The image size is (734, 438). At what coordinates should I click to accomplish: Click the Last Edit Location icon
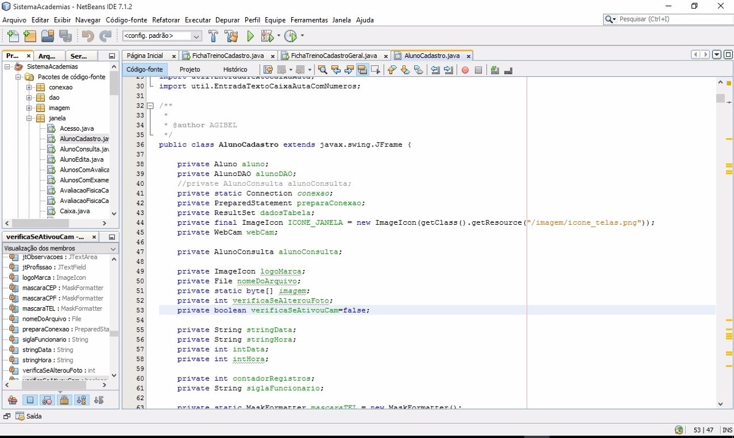point(268,70)
